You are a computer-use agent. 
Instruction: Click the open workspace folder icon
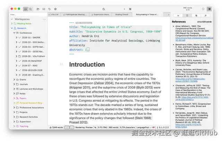38,9
